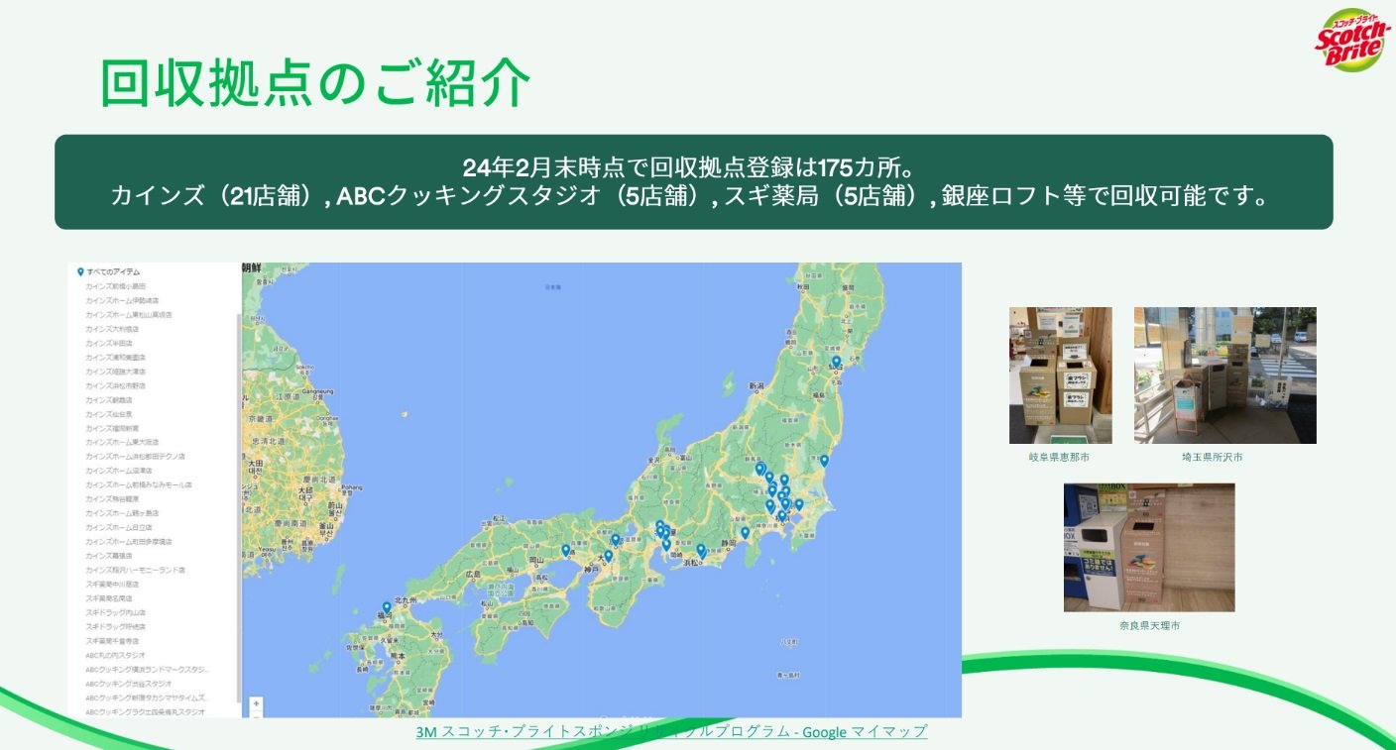The height and width of the screenshot is (750, 1396).
Task: Click the map pin near Kobe
Action: (x=608, y=556)
